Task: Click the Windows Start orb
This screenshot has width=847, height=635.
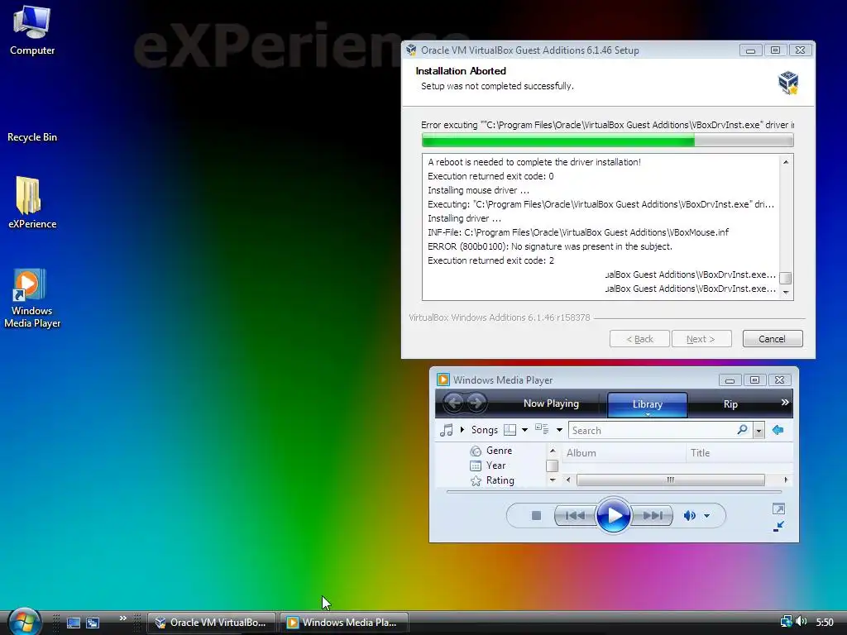Action: coord(24,622)
